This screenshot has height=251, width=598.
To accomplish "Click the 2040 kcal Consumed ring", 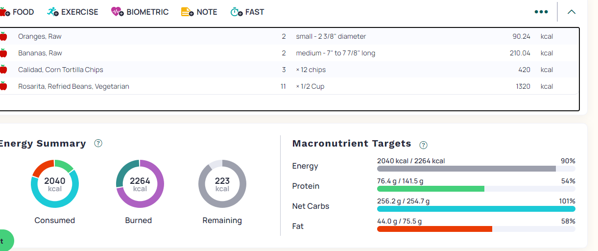I will point(55,184).
